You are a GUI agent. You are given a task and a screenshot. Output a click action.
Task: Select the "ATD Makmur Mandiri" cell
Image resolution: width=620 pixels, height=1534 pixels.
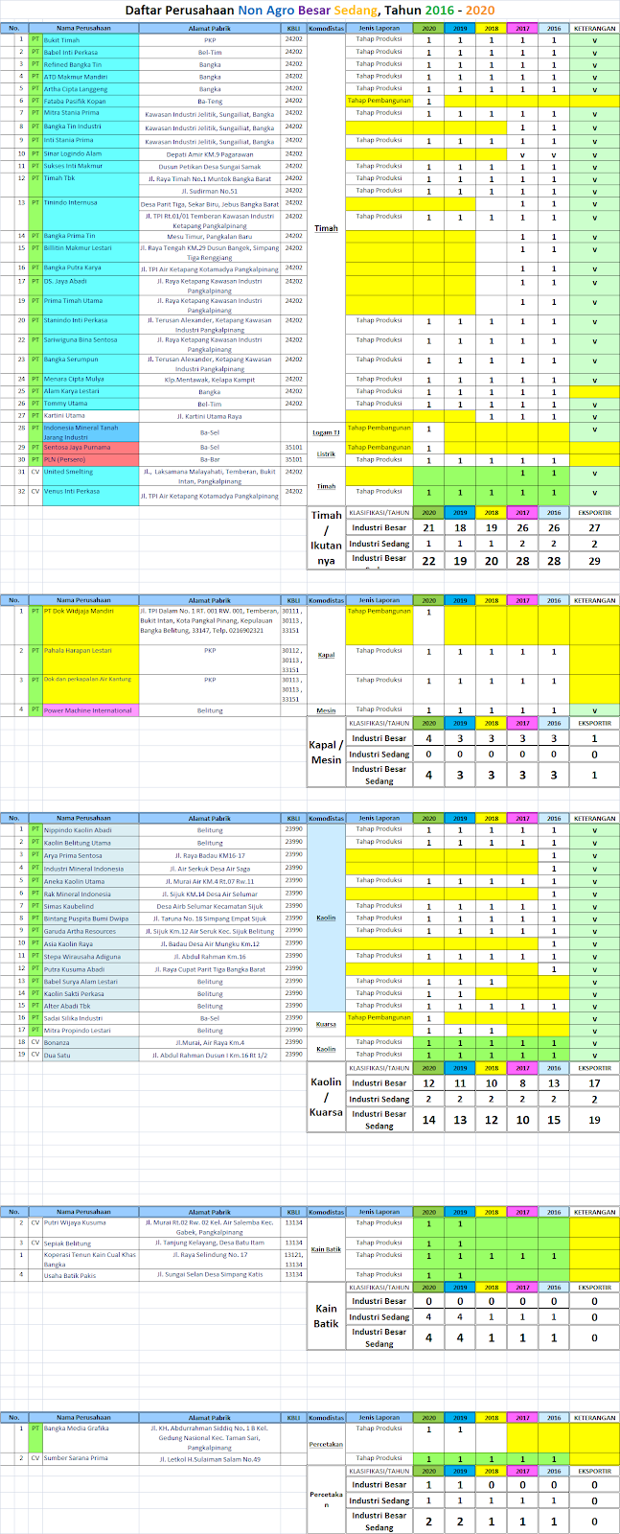point(90,77)
